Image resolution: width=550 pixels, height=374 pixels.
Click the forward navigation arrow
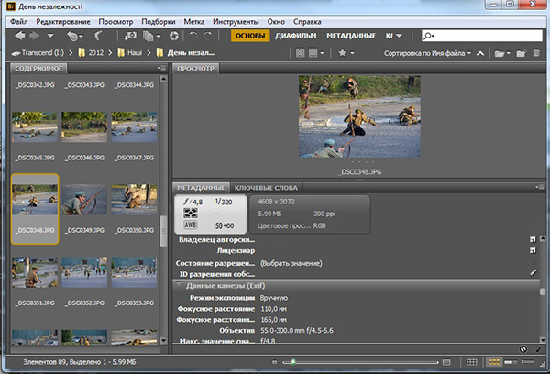pyautogui.click(x=35, y=36)
